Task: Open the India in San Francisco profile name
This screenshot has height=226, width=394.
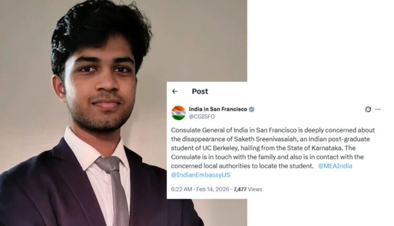Action: [x=218, y=109]
